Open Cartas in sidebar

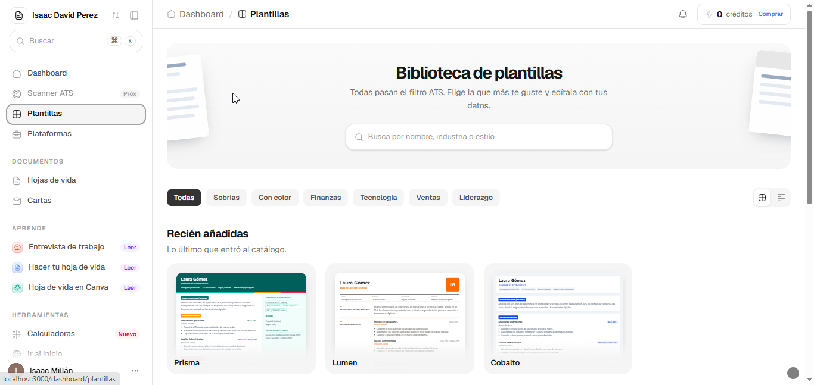point(76,201)
